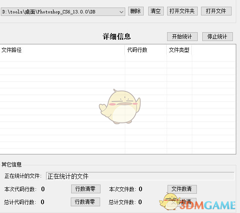Click the 打开文件 button
This screenshot has height=213, width=240.
pyautogui.click(x=216, y=11)
